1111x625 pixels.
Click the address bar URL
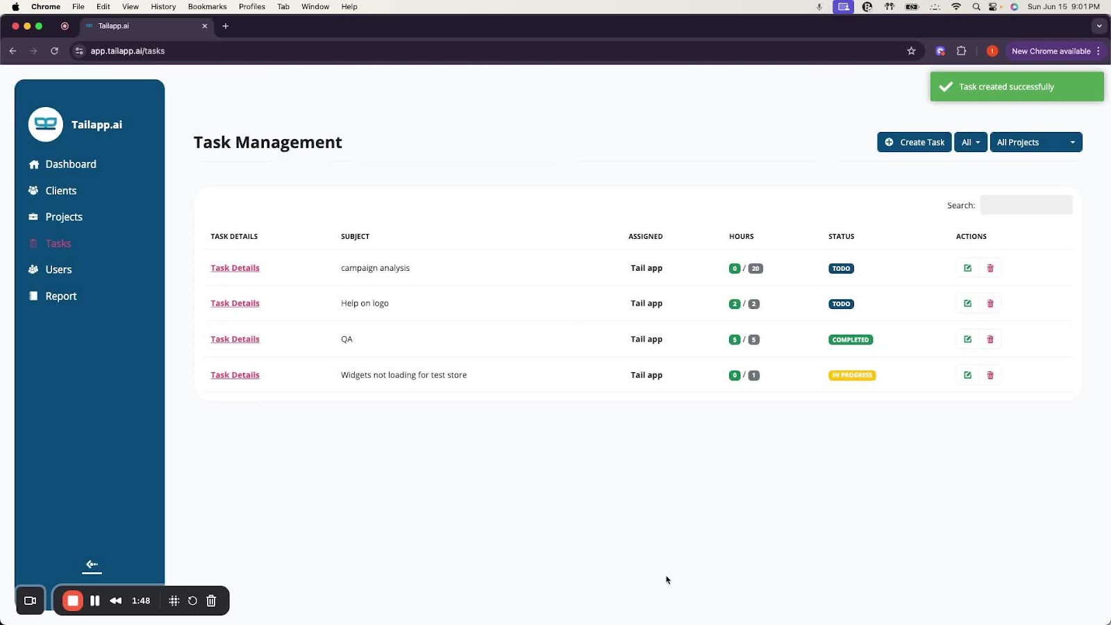tap(128, 51)
